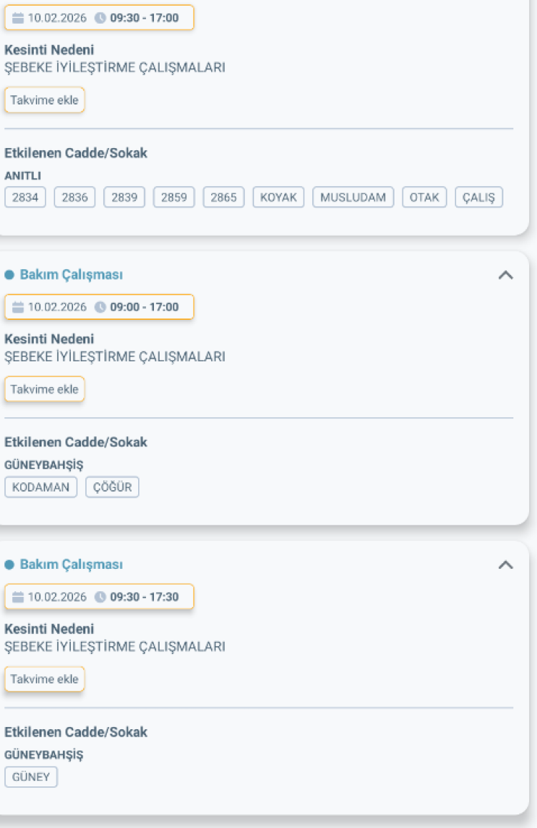
Task: Collapse the second Bakım Çalışması card
Action: pos(507,274)
